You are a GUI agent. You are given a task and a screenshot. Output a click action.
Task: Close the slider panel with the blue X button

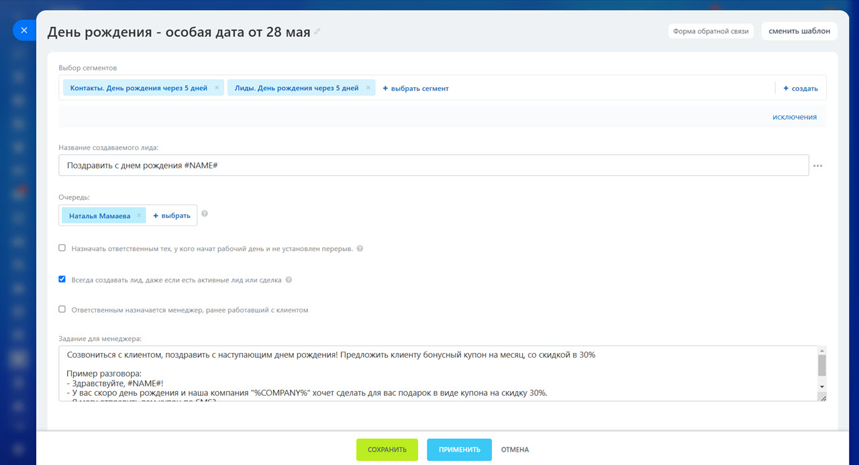(24, 30)
